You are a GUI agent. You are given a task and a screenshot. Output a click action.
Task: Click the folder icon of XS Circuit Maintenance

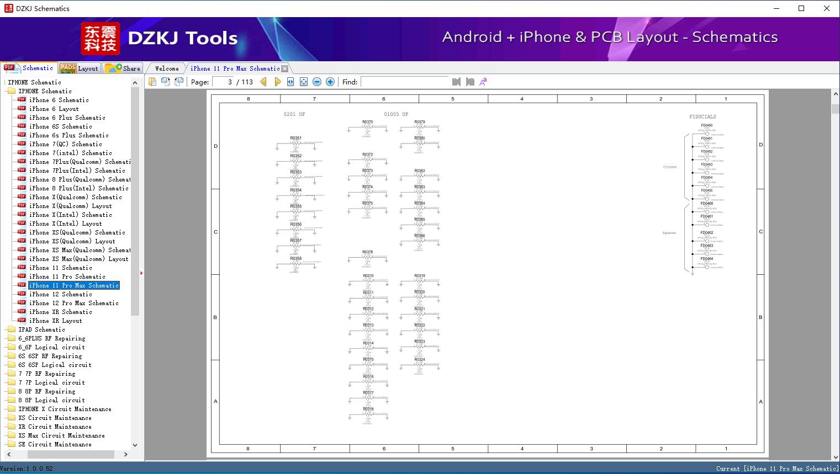point(11,418)
